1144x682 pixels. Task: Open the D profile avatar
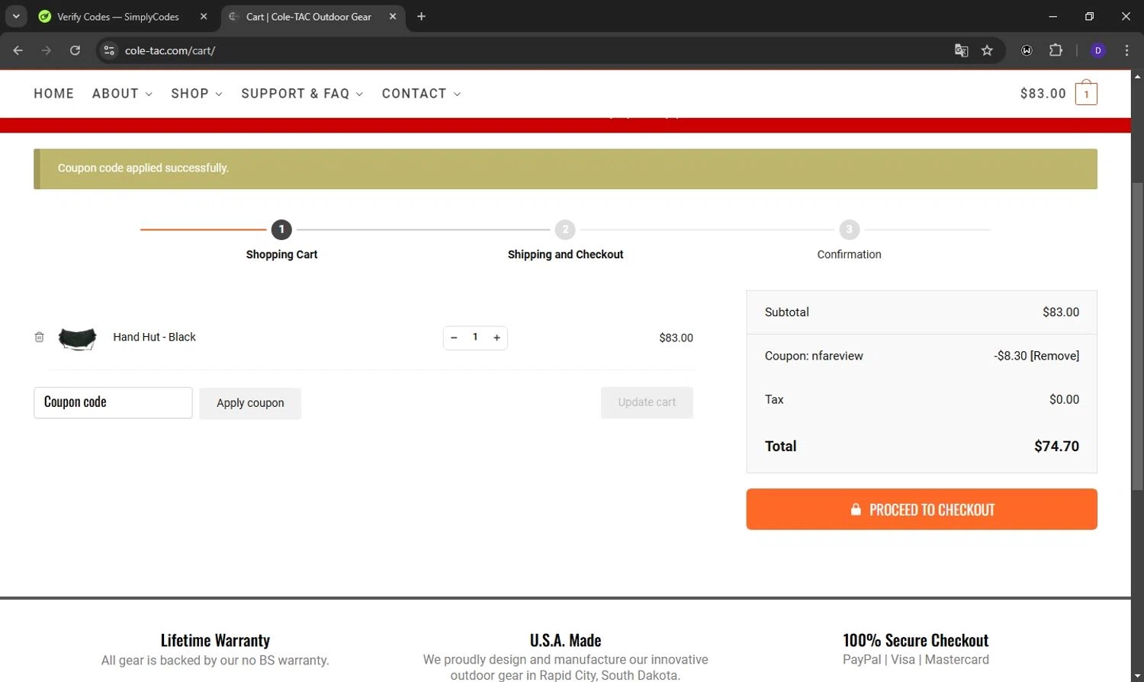coord(1097,50)
